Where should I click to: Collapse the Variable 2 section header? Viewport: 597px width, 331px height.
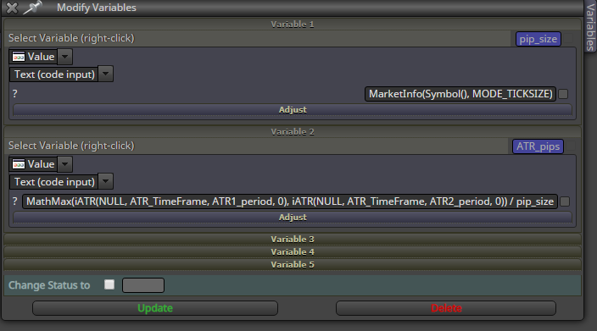pyautogui.click(x=293, y=132)
